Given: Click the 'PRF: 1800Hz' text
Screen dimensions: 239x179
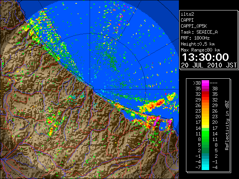Looking at the screenshot, I should pos(195,38).
